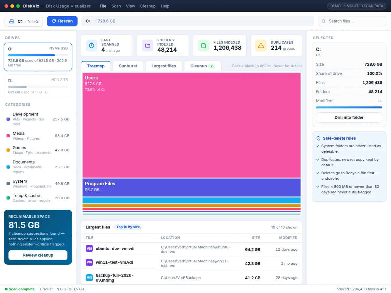Select the Temp & cache category row
The image size is (391, 293).
click(x=38, y=198)
